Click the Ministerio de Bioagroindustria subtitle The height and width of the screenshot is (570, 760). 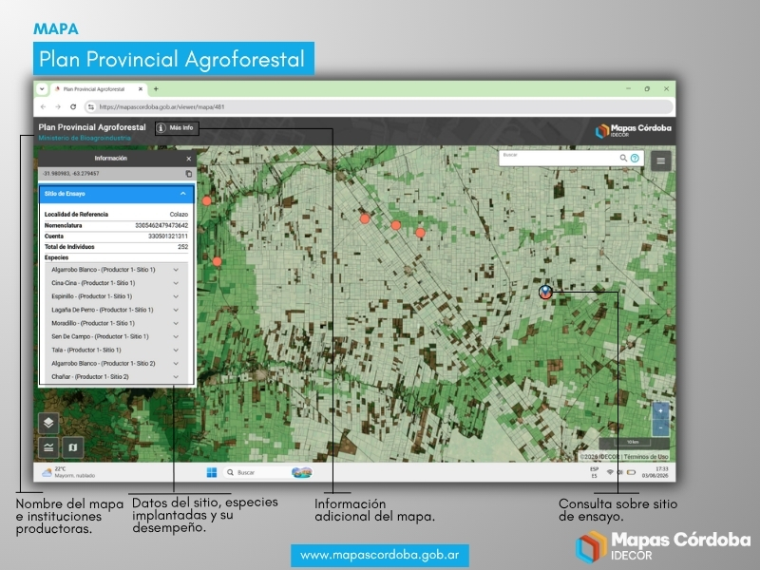85,138
